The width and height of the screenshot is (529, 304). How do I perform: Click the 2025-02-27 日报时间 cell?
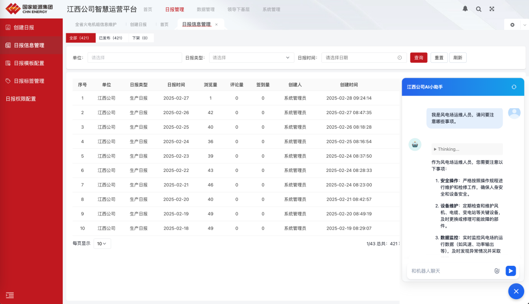tap(176, 98)
